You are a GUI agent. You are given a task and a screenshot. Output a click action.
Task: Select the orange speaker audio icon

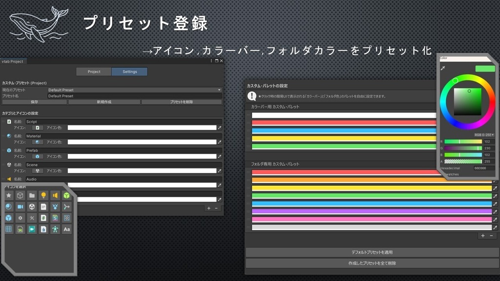pos(55,195)
